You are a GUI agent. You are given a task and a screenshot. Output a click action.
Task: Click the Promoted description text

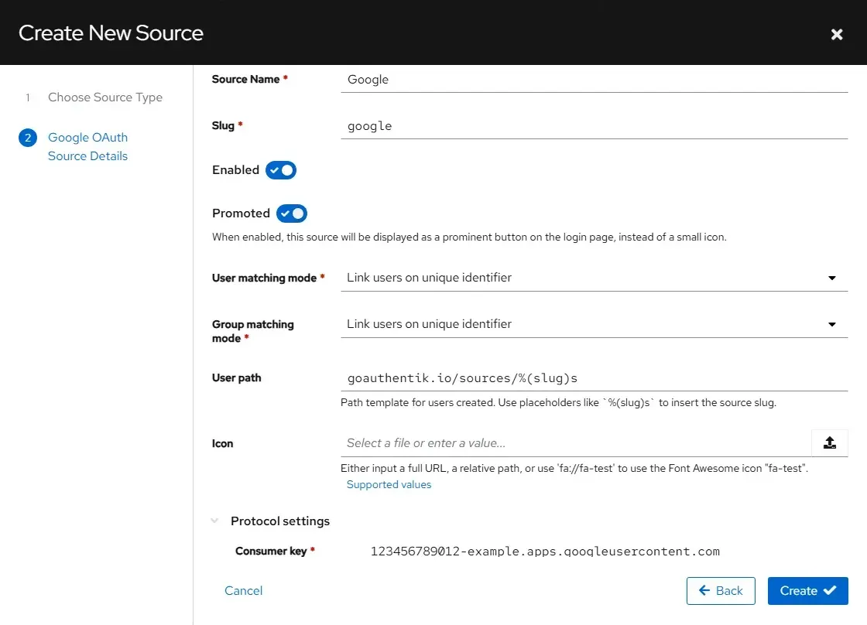[469, 237]
